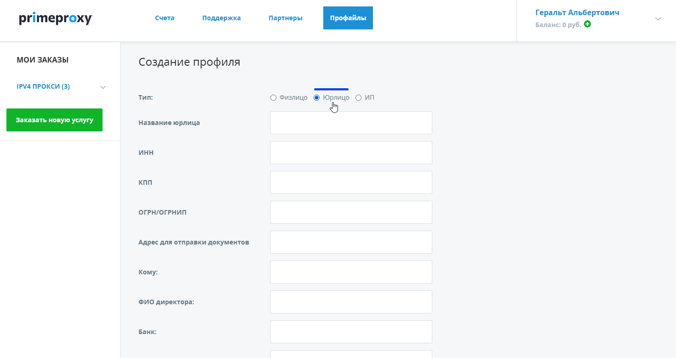Go to the Поддержка section
Screen dimensions: 676x358
coord(222,18)
